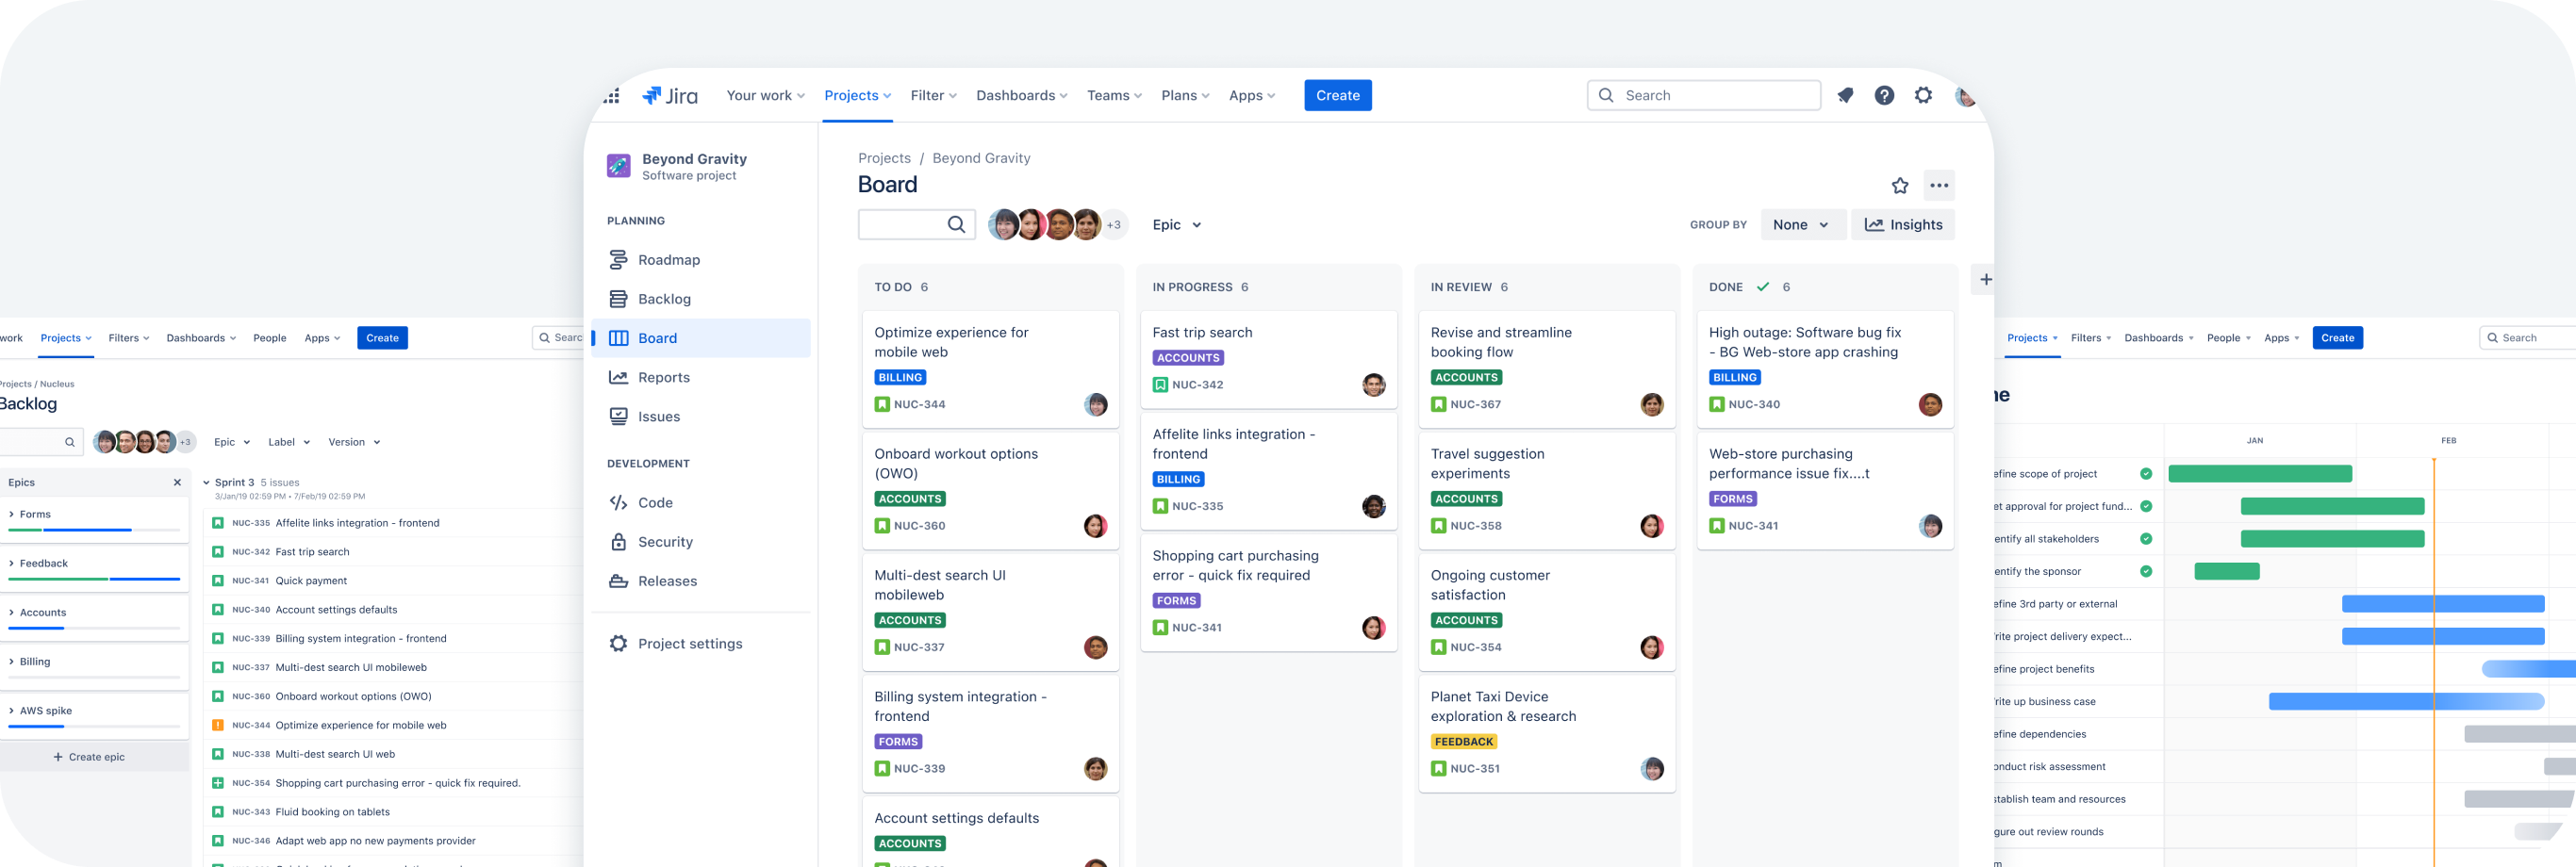
Task: Open Issues in sidebar
Action: [x=701, y=416]
